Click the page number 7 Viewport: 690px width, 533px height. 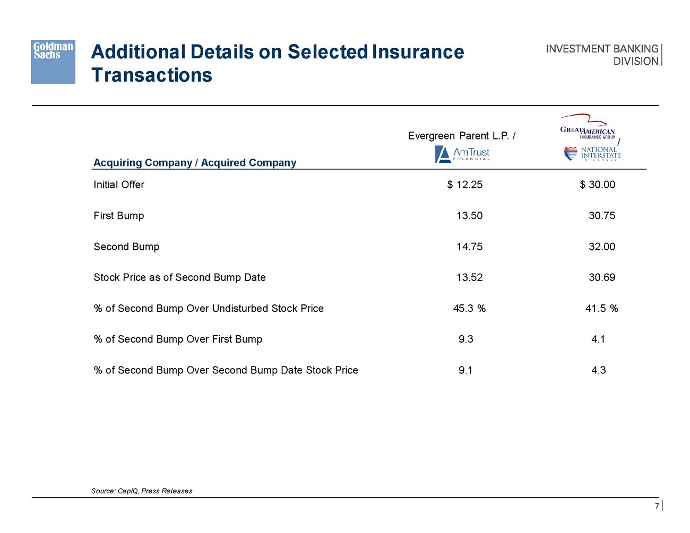pos(657,506)
